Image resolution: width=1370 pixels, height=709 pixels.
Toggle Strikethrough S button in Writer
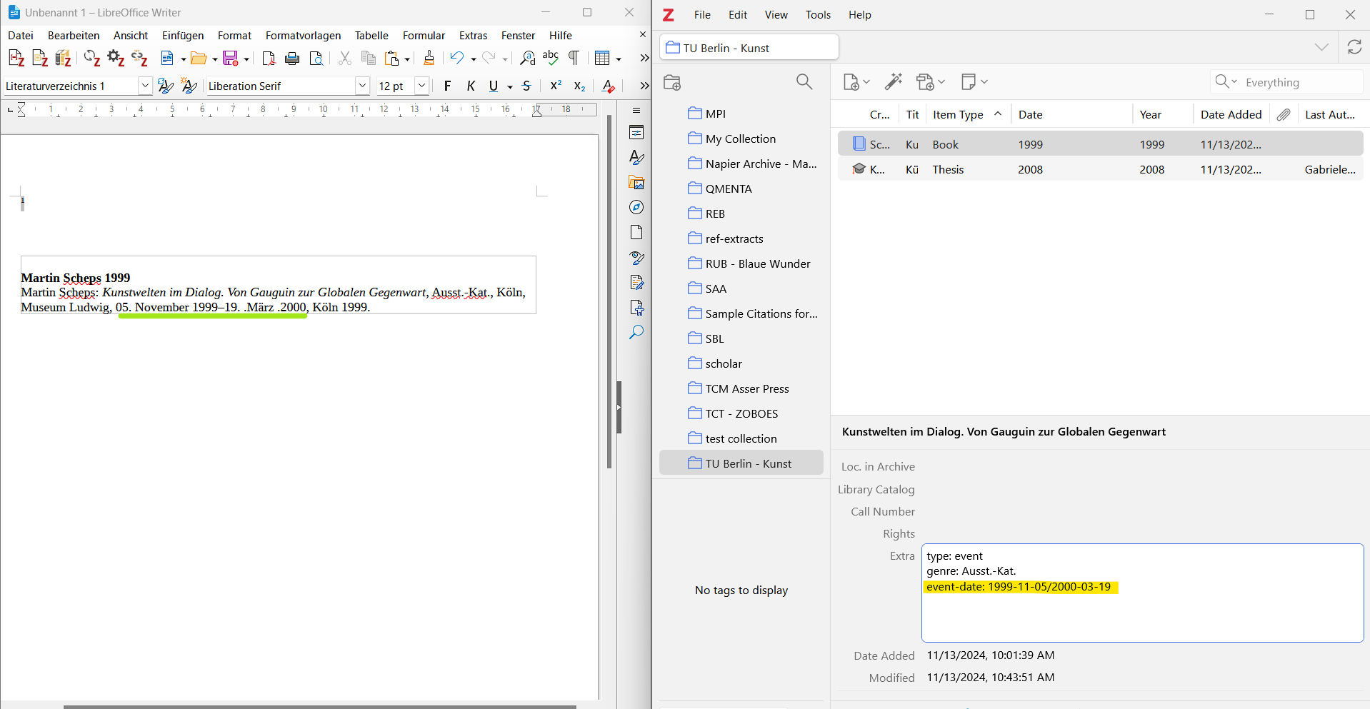[x=527, y=86]
